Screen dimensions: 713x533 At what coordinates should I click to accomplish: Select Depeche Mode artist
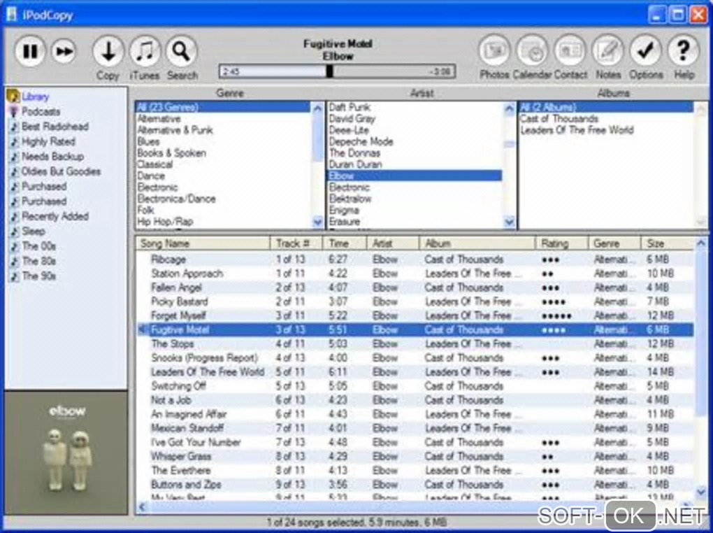point(361,141)
